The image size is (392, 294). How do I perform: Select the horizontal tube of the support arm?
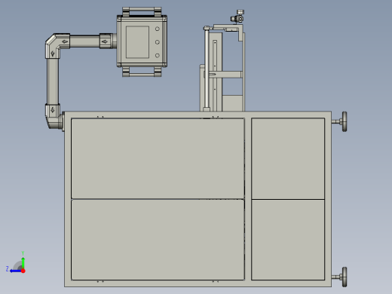coord(84,41)
